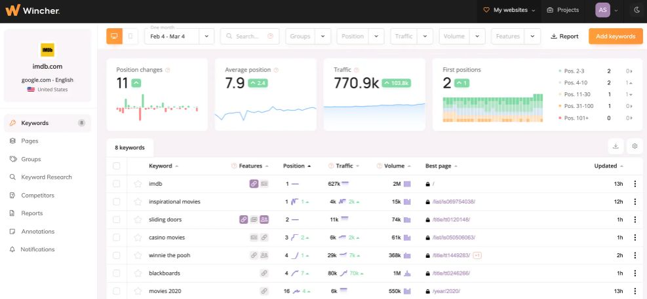Star the movies 2020 keyword

(138, 290)
